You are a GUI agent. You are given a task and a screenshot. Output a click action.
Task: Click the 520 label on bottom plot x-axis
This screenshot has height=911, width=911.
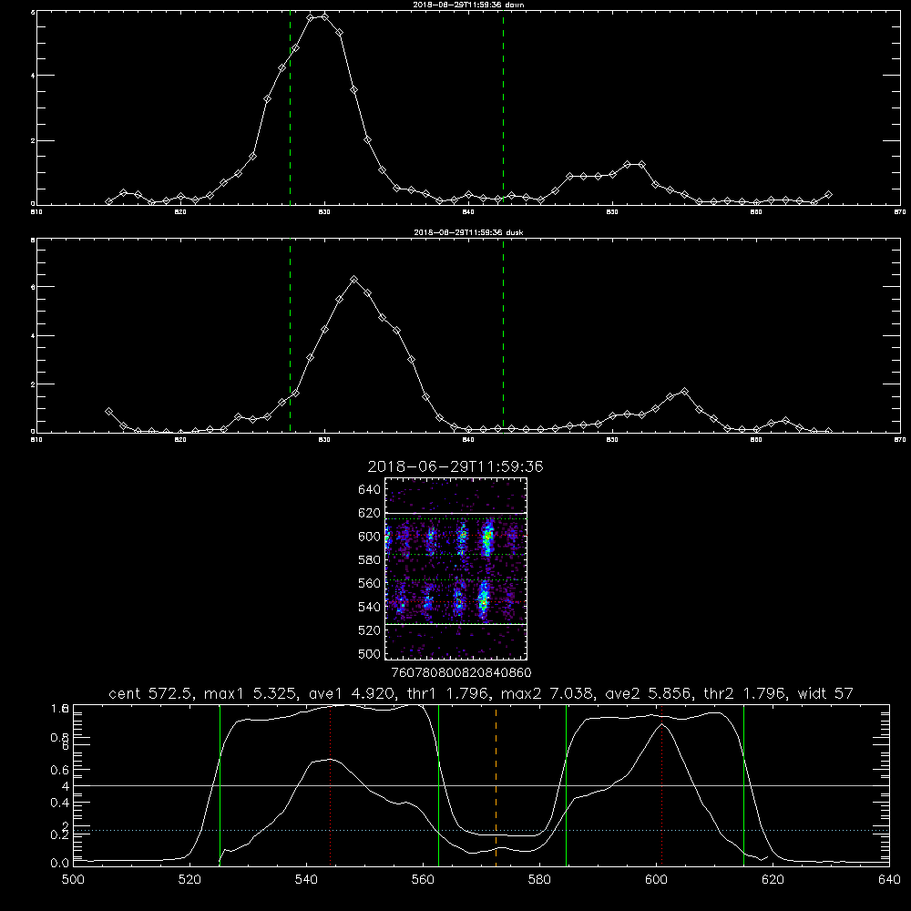coord(189,880)
